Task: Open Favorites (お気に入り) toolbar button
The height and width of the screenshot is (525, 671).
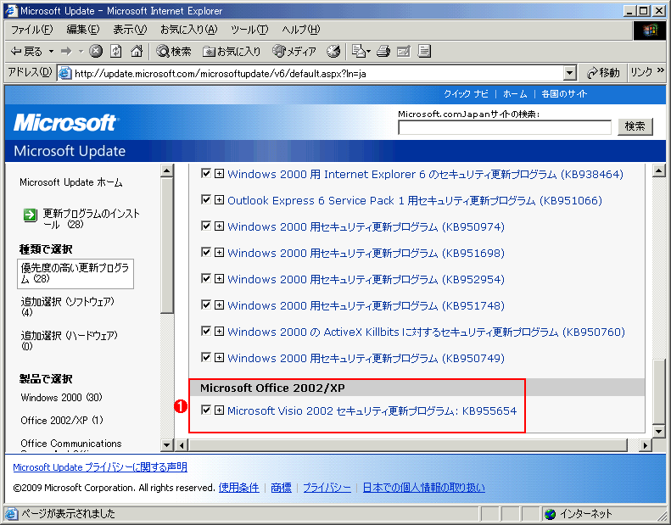Action: pos(232,52)
